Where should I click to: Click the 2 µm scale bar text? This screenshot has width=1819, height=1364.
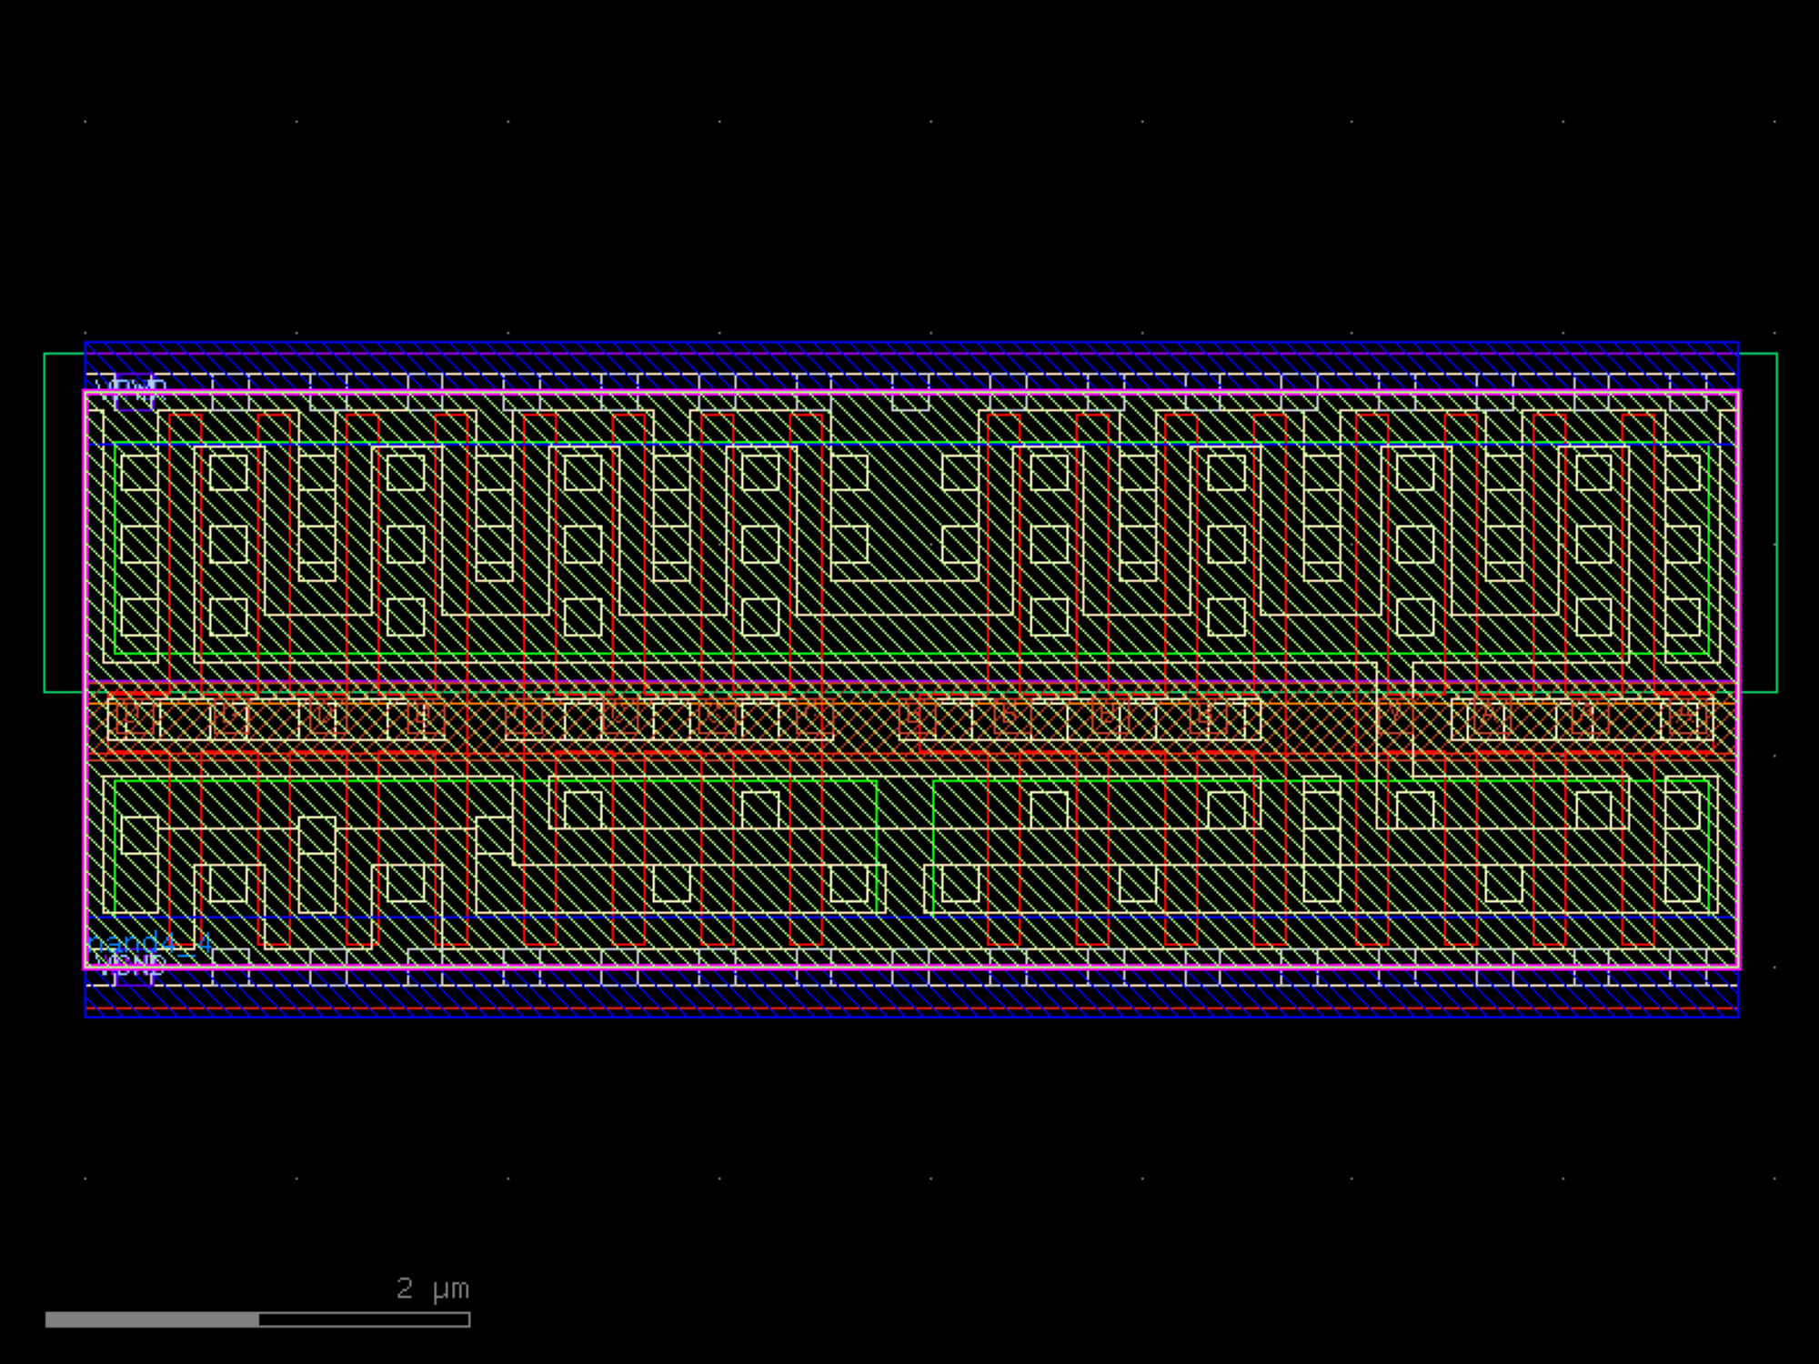point(433,1288)
